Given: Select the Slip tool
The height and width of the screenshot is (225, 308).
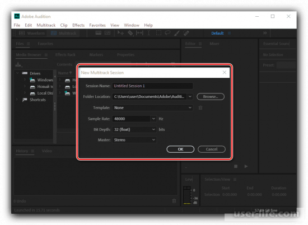Looking at the screenshot, I should pos(139,33).
